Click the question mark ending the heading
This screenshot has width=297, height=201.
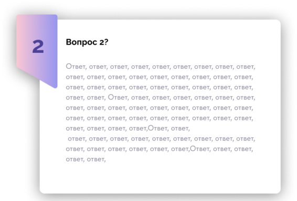coord(106,42)
